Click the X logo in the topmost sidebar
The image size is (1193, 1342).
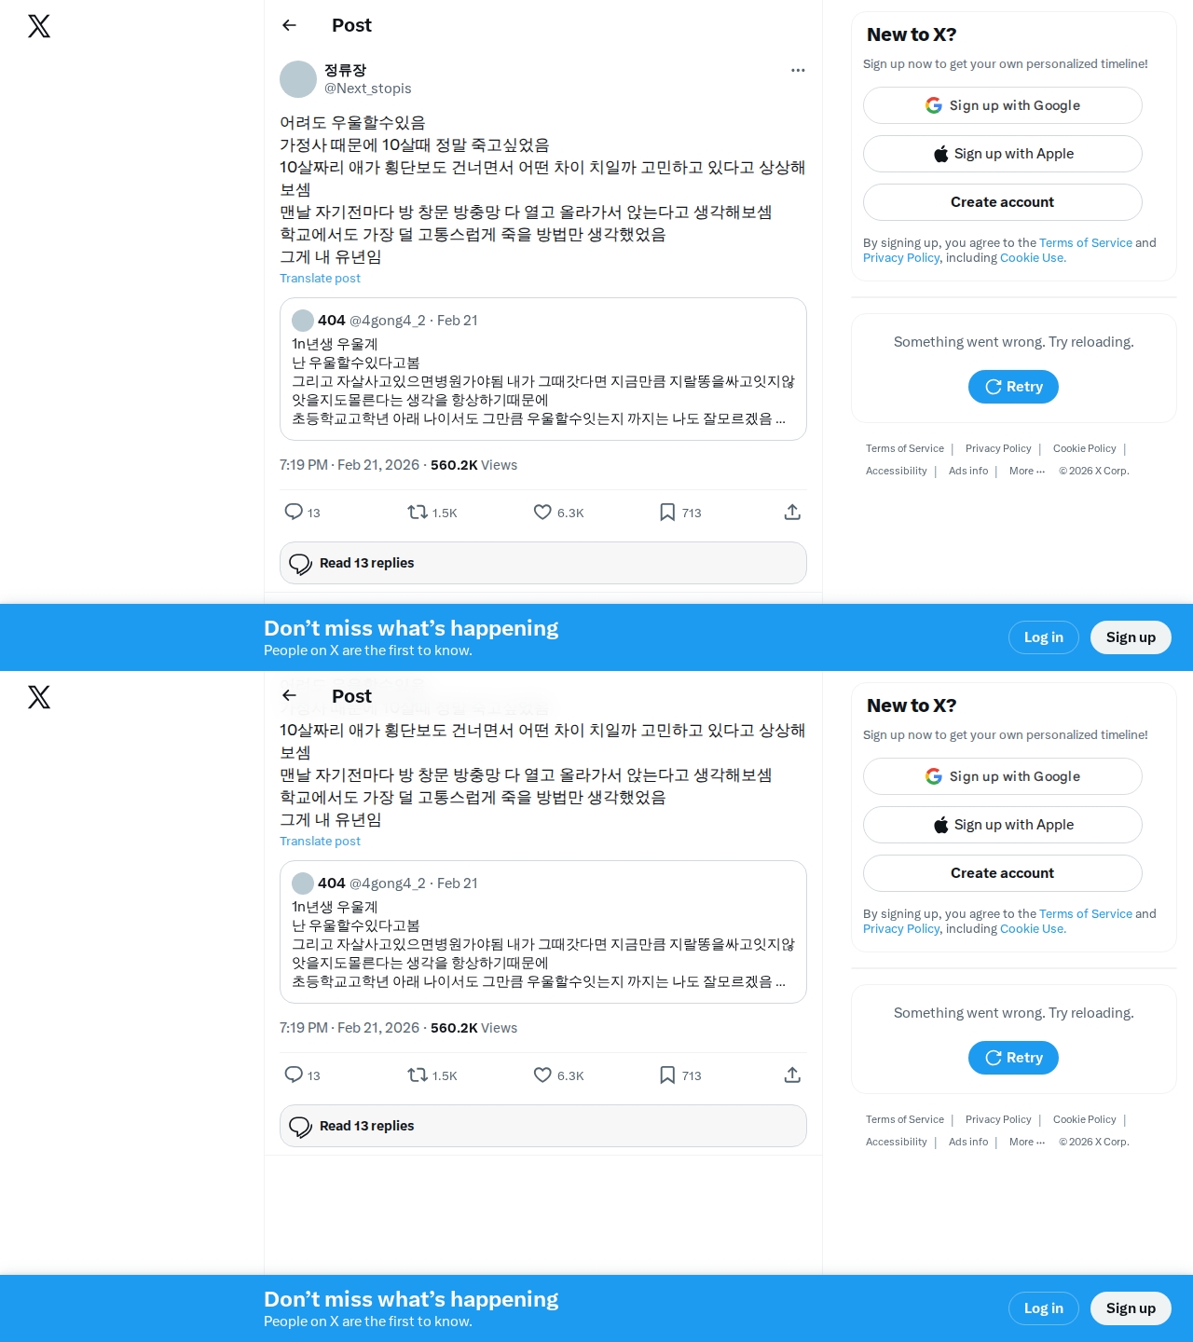39,26
